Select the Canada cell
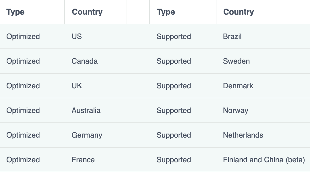 [x=85, y=61]
